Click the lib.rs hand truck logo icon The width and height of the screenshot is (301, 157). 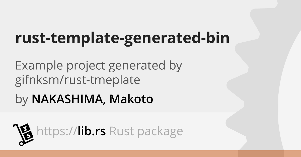coord(23,134)
